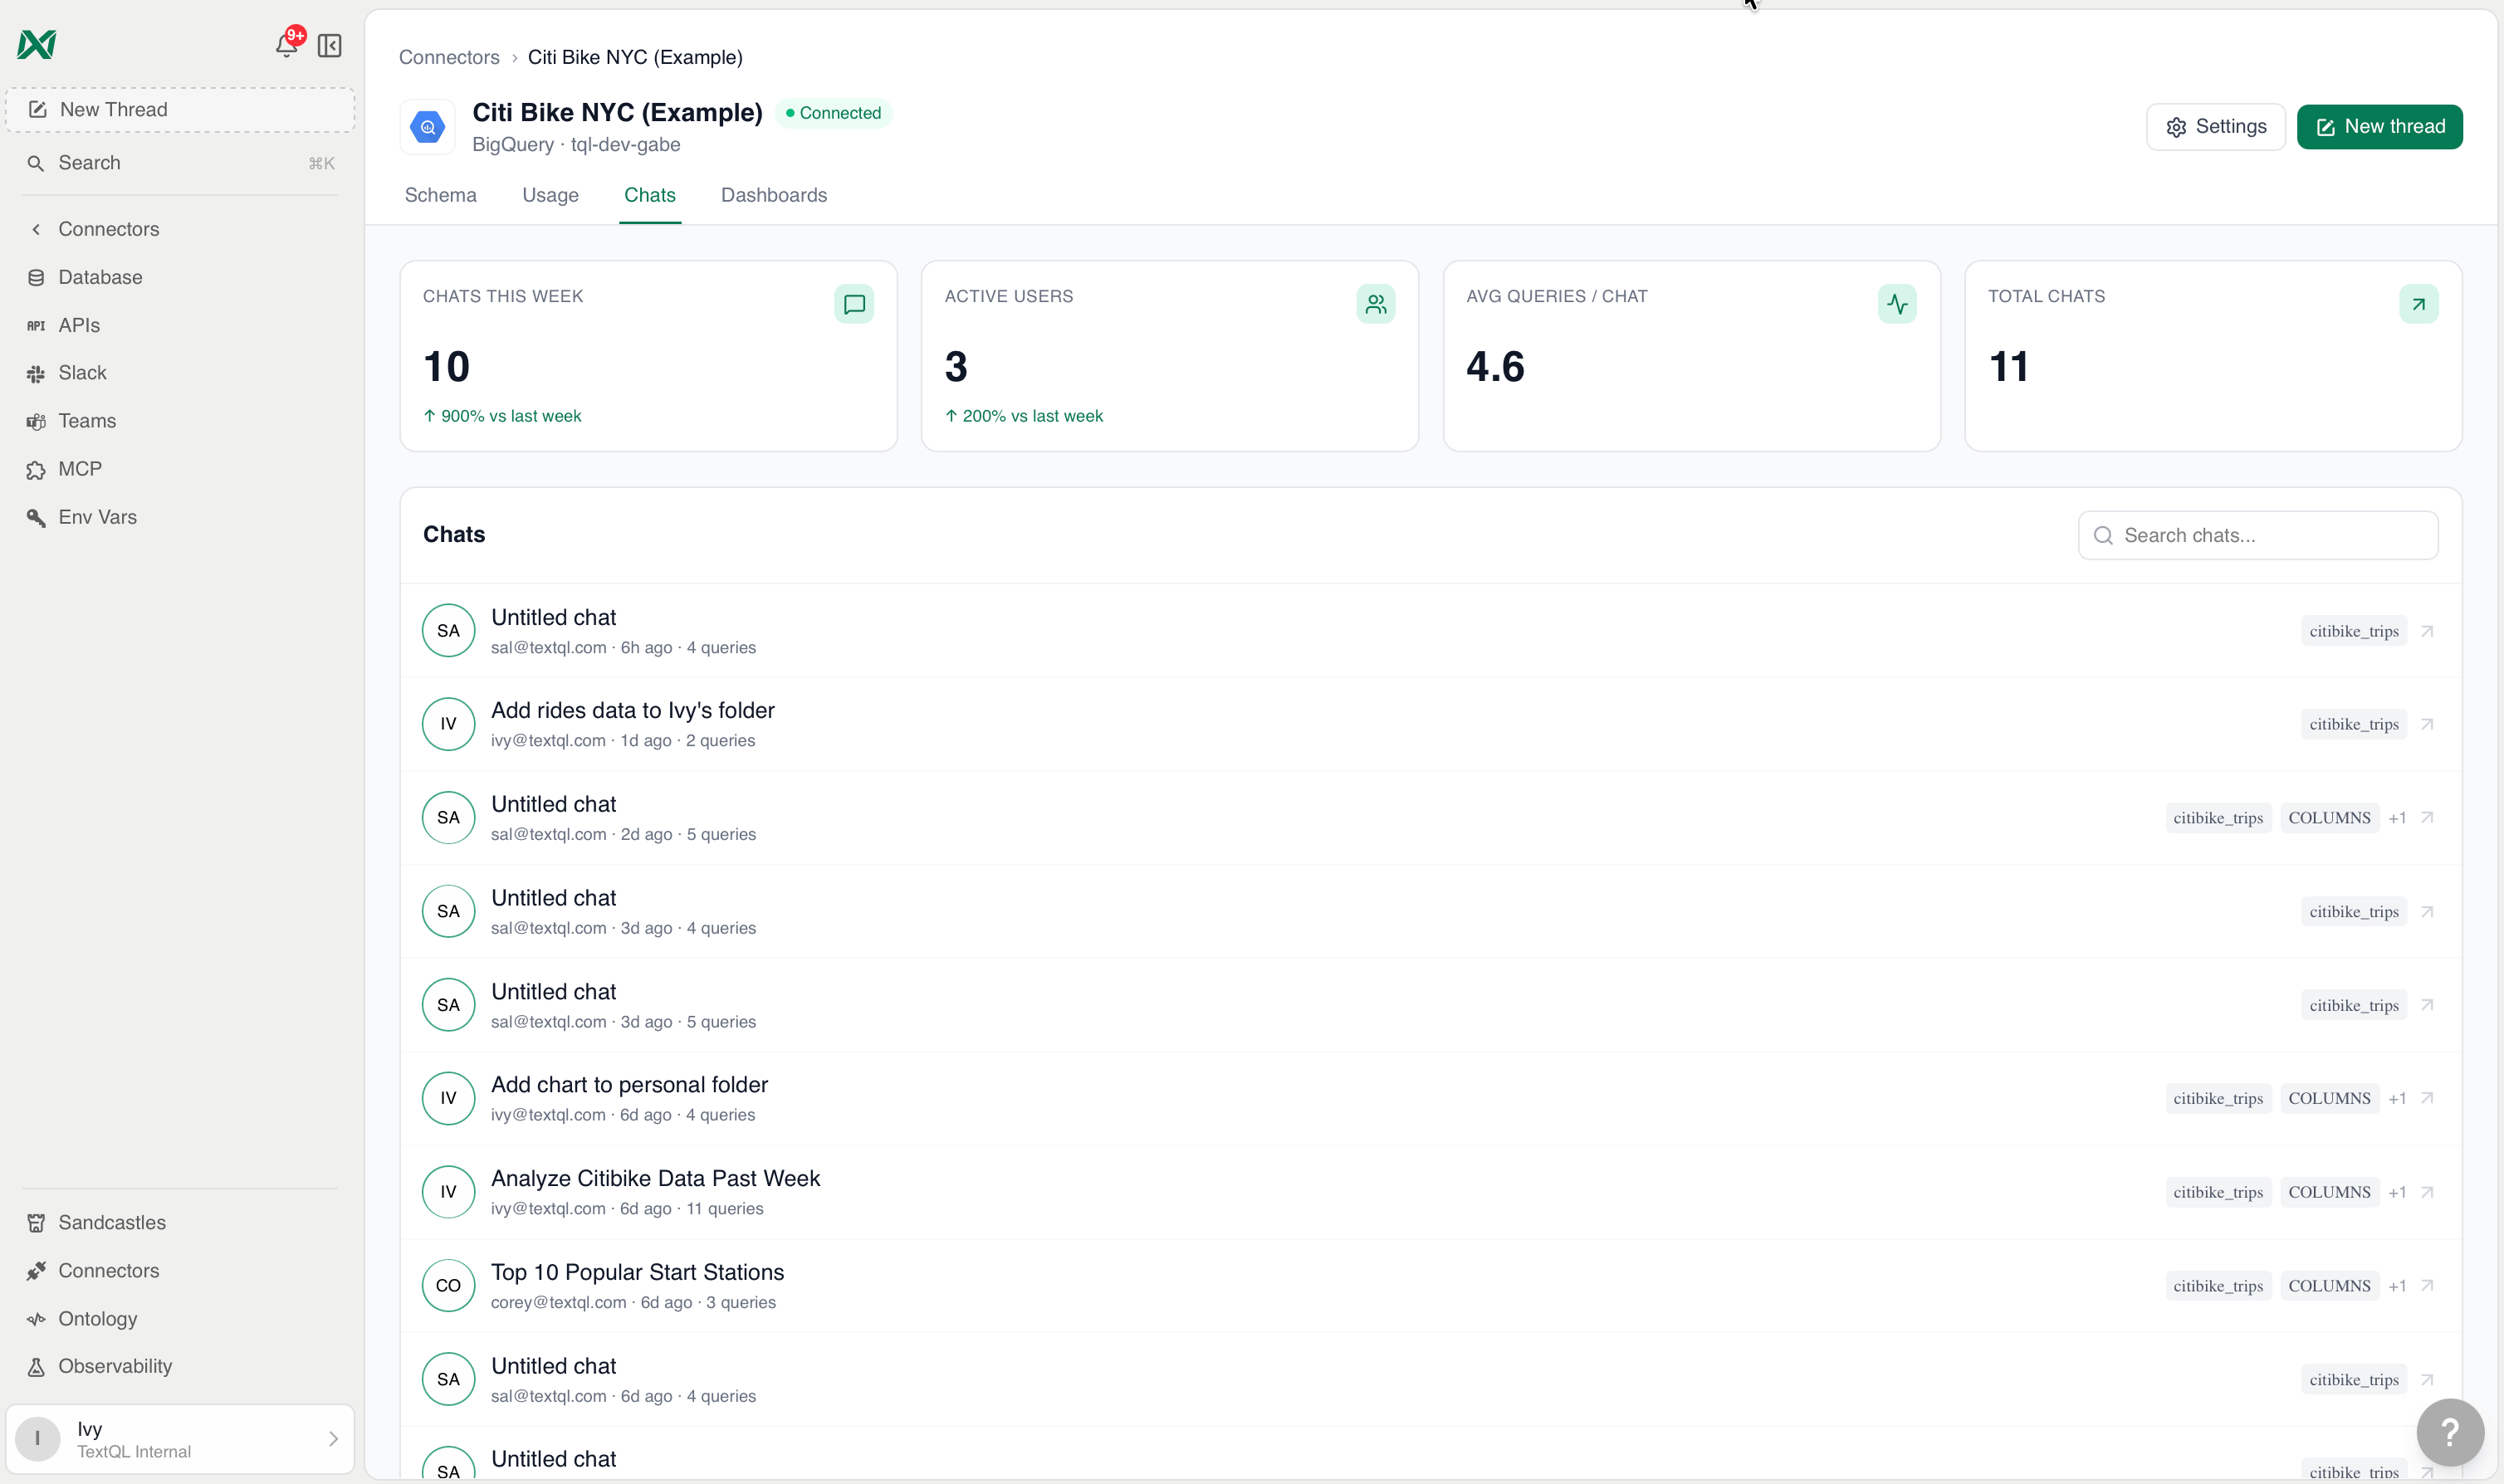Open connector Settings button
Image resolution: width=2504 pixels, height=1484 pixels.
(2216, 127)
